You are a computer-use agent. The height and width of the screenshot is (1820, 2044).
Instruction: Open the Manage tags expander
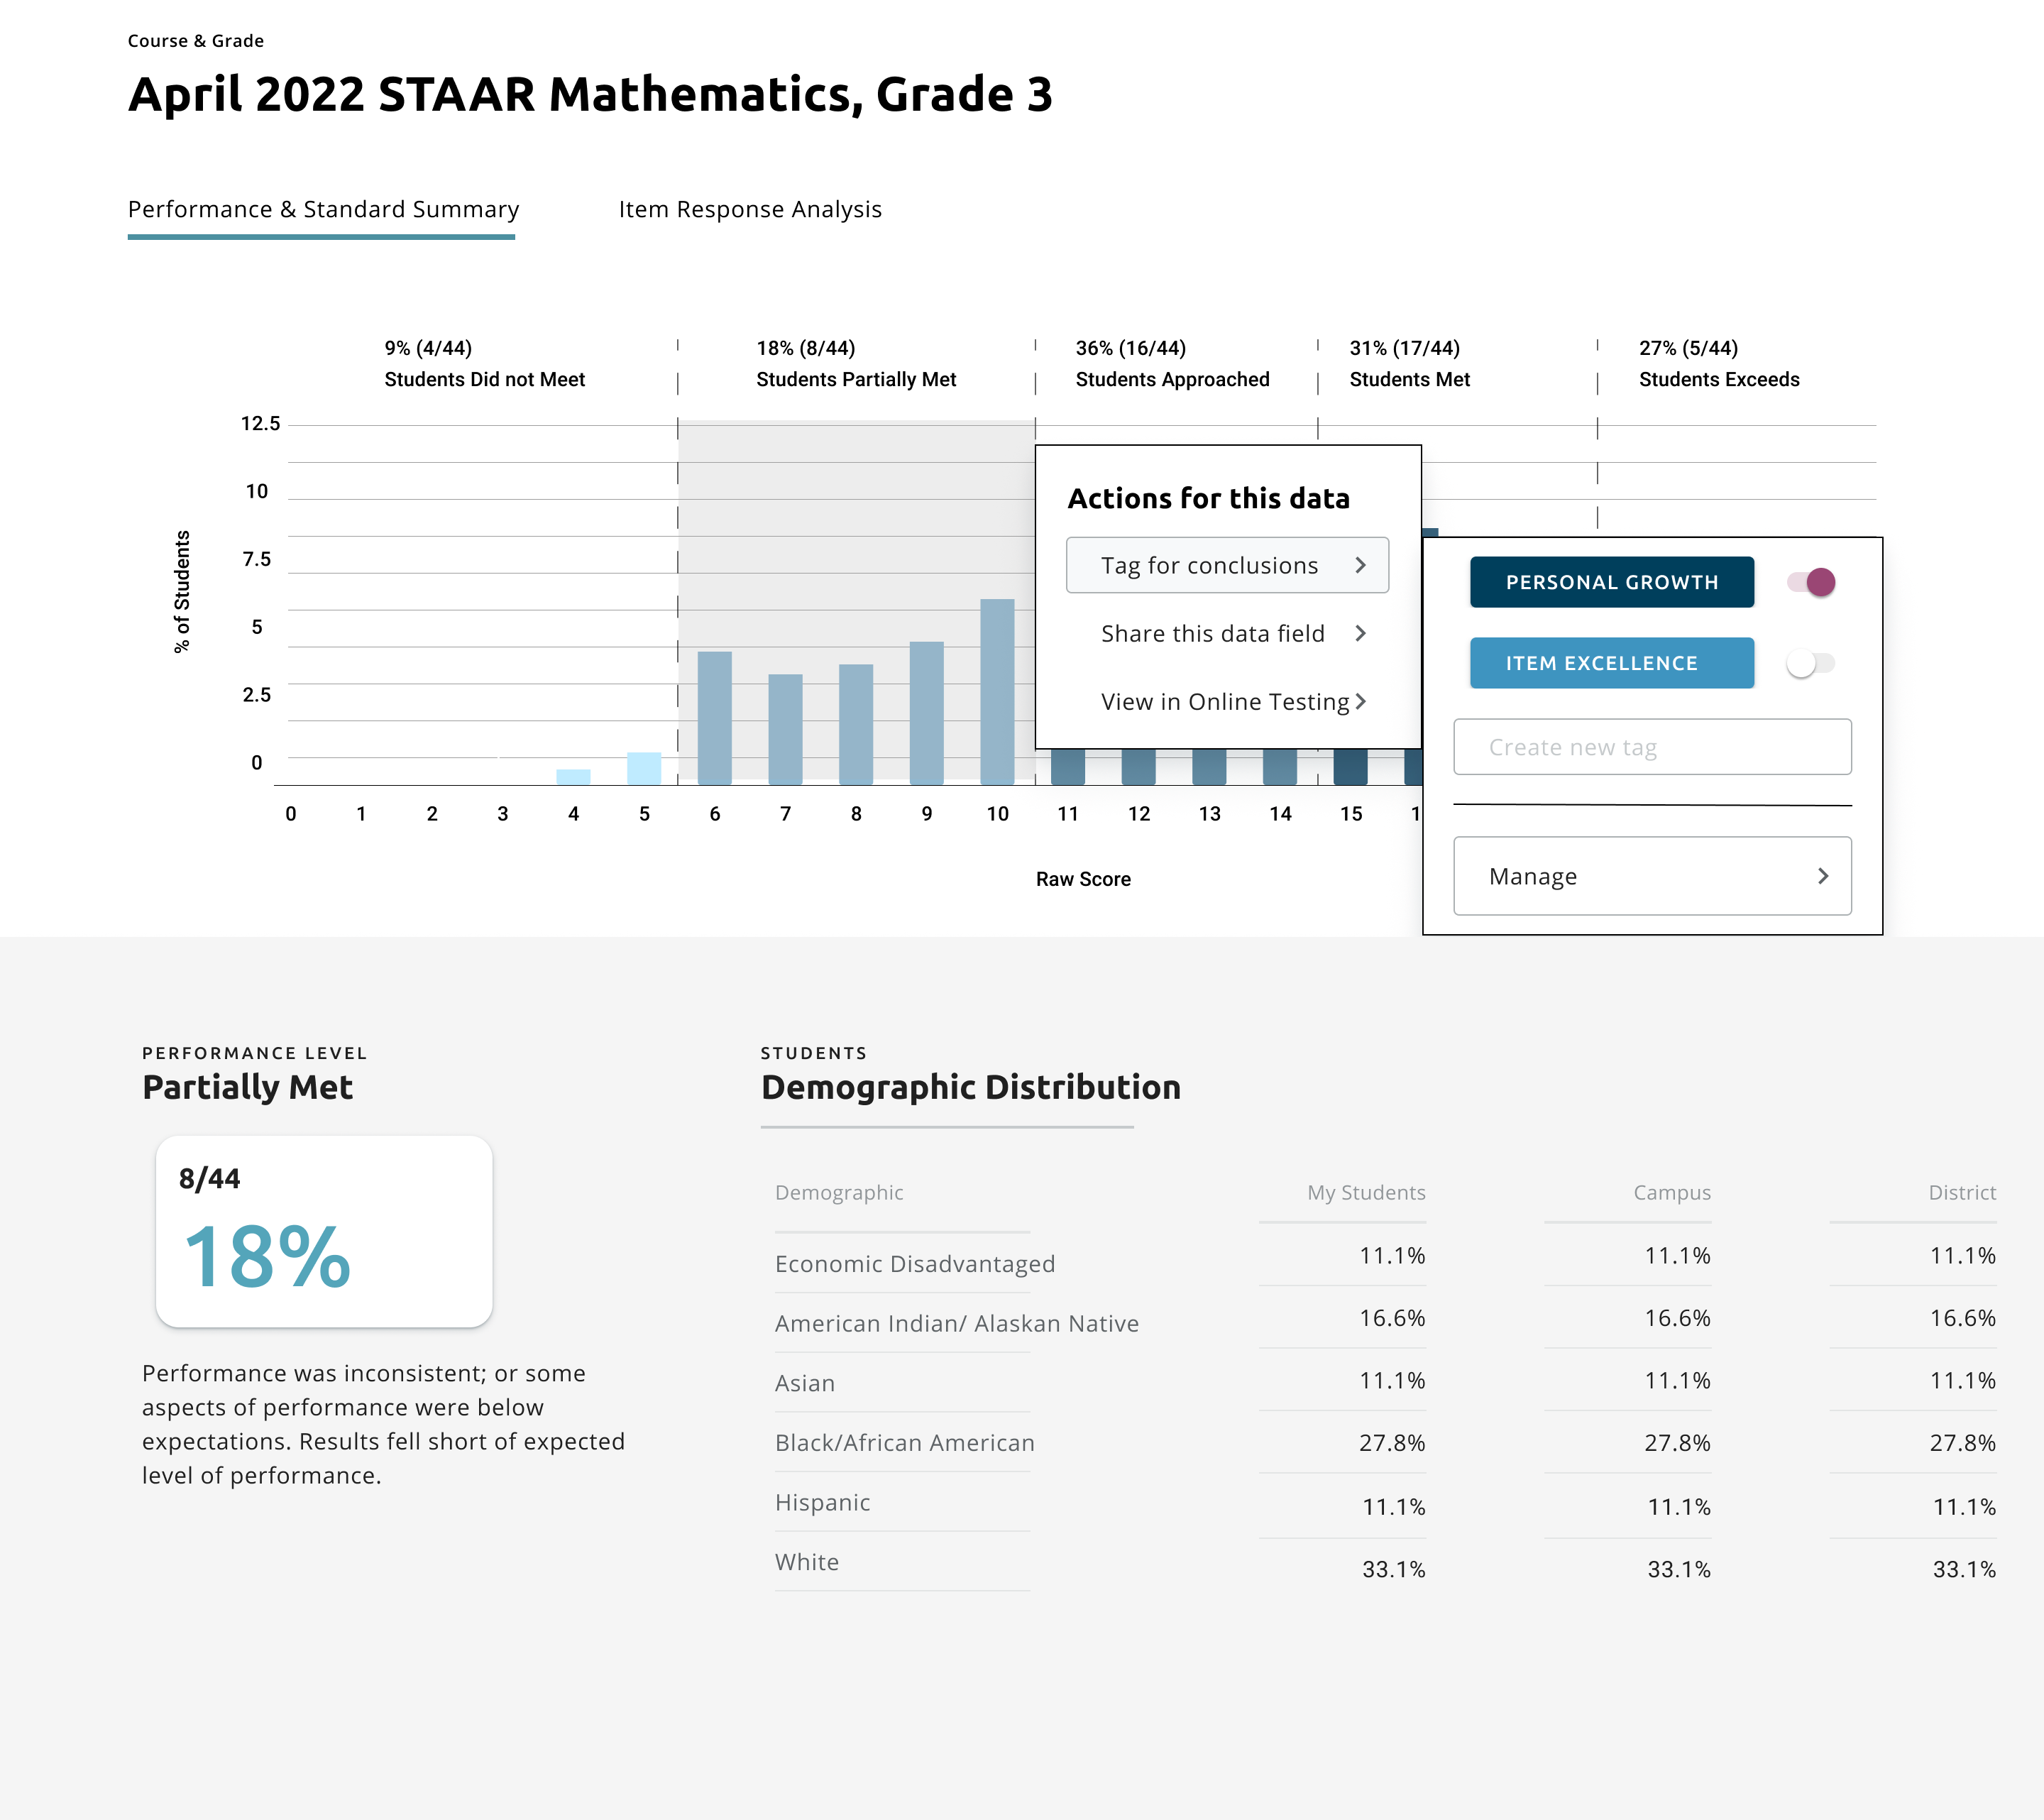tap(1651, 876)
